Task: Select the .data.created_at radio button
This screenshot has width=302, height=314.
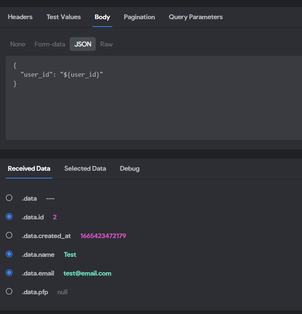Action: (x=9, y=235)
